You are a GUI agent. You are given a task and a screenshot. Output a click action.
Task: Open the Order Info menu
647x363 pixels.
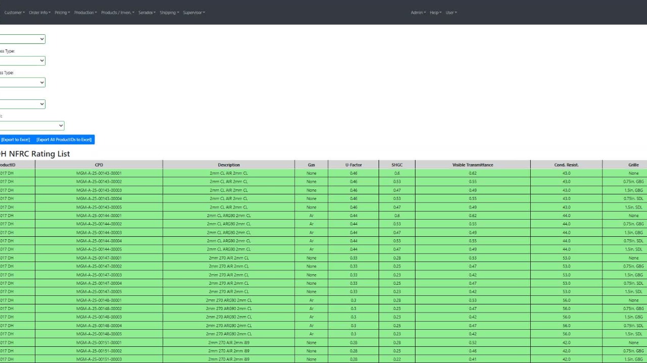[x=40, y=13]
